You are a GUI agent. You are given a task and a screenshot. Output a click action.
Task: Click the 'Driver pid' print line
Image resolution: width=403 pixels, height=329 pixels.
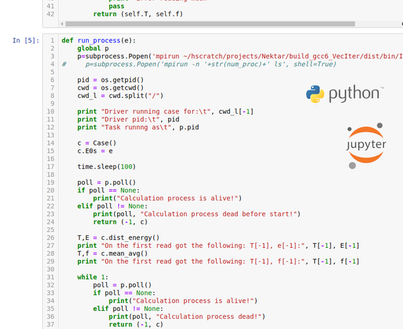(128, 119)
